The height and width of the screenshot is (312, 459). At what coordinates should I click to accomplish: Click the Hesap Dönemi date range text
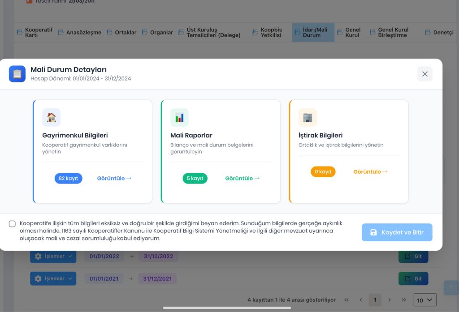pyautogui.click(x=81, y=79)
